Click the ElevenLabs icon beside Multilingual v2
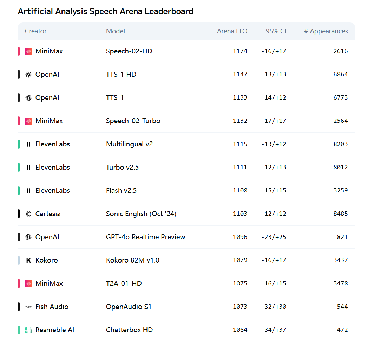 coord(28,144)
